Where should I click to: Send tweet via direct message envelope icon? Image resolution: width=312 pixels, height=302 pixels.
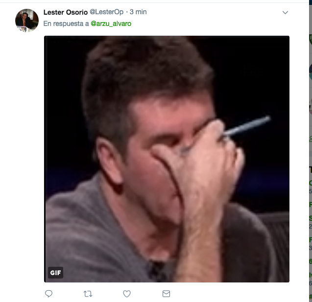point(166,294)
